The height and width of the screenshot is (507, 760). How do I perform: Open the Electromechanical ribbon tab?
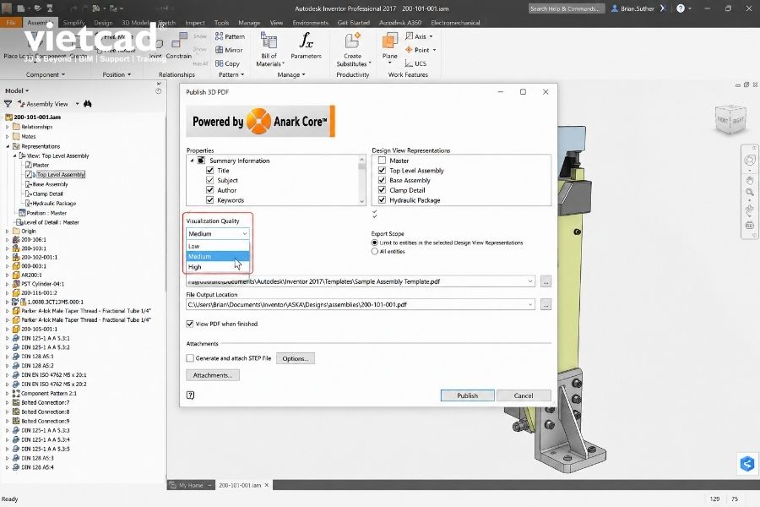coord(455,23)
